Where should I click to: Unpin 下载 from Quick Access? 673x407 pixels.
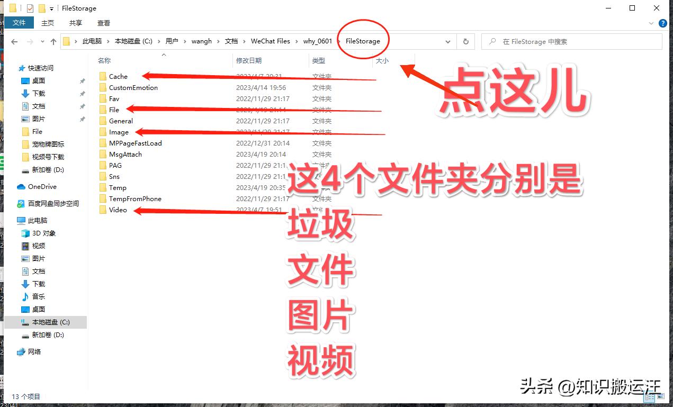(x=83, y=93)
